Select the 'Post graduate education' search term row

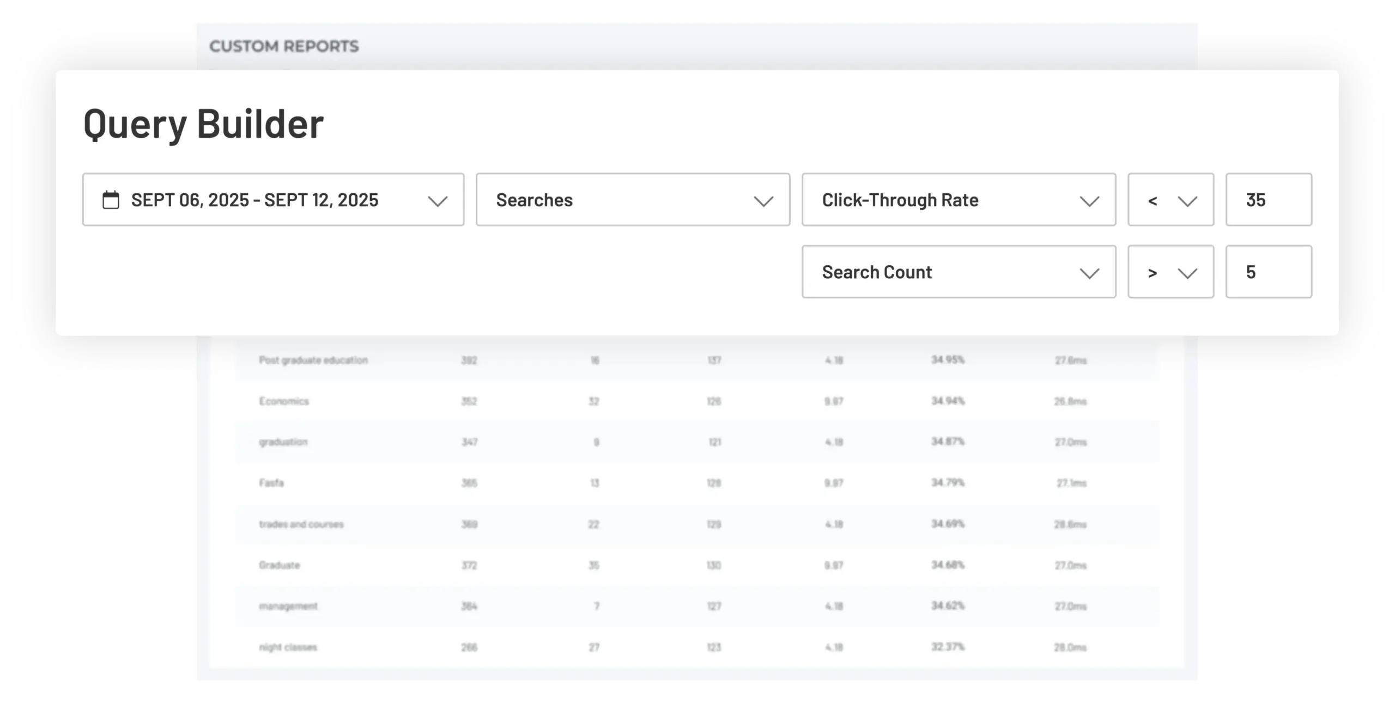313,360
